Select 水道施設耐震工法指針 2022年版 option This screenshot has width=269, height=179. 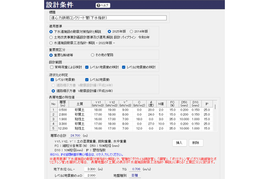(51, 43)
